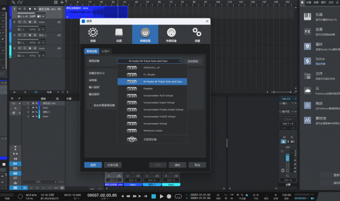Screen dimensions: 340x201
Task: Add a track with the plus icon
Action: tap(62, 2)
